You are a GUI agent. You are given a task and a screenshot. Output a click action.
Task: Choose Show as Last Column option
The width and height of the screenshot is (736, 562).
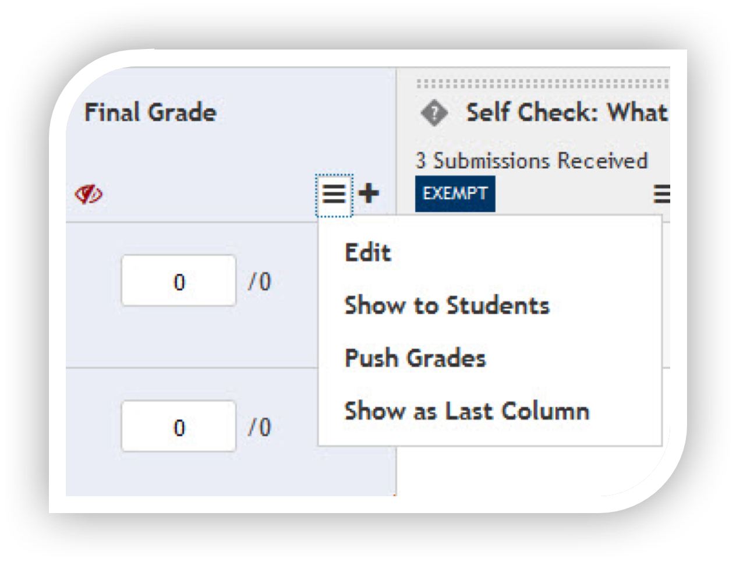[467, 411]
